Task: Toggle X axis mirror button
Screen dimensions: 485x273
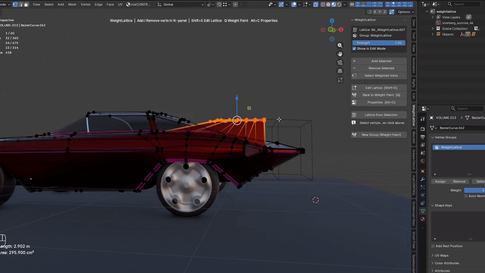Action: 374,12
